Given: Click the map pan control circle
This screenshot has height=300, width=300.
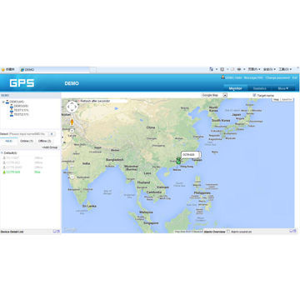Looking at the screenshot, I should coord(72,107).
